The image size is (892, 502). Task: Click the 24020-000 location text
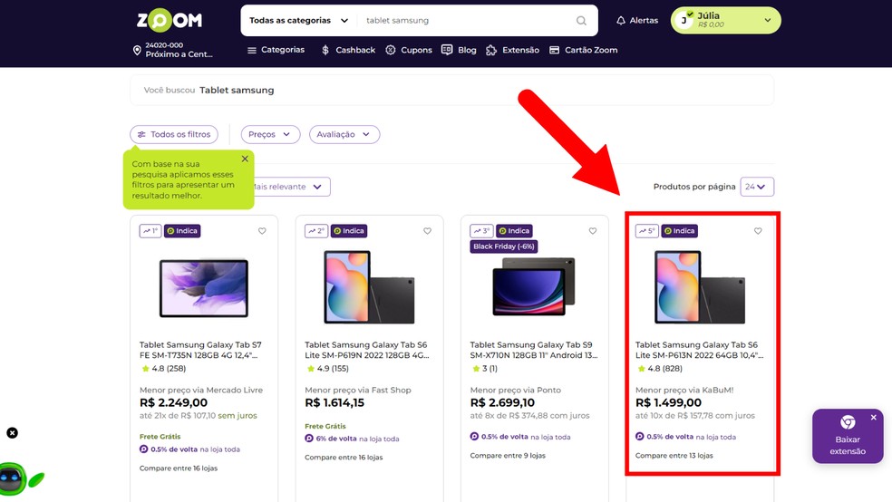click(164, 45)
